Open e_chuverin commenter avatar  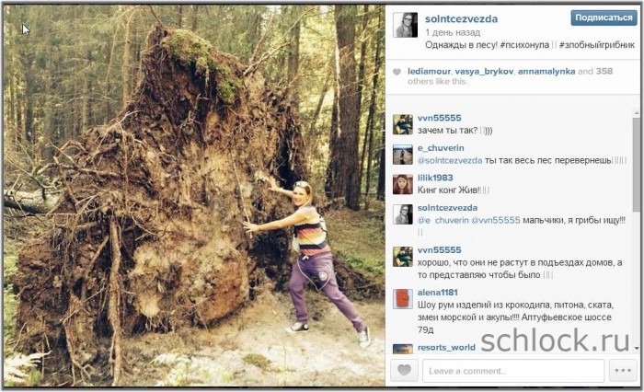tap(403, 155)
